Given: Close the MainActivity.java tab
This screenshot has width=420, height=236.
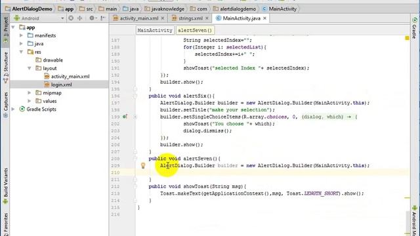Looking at the screenshot, I should 264,18.
